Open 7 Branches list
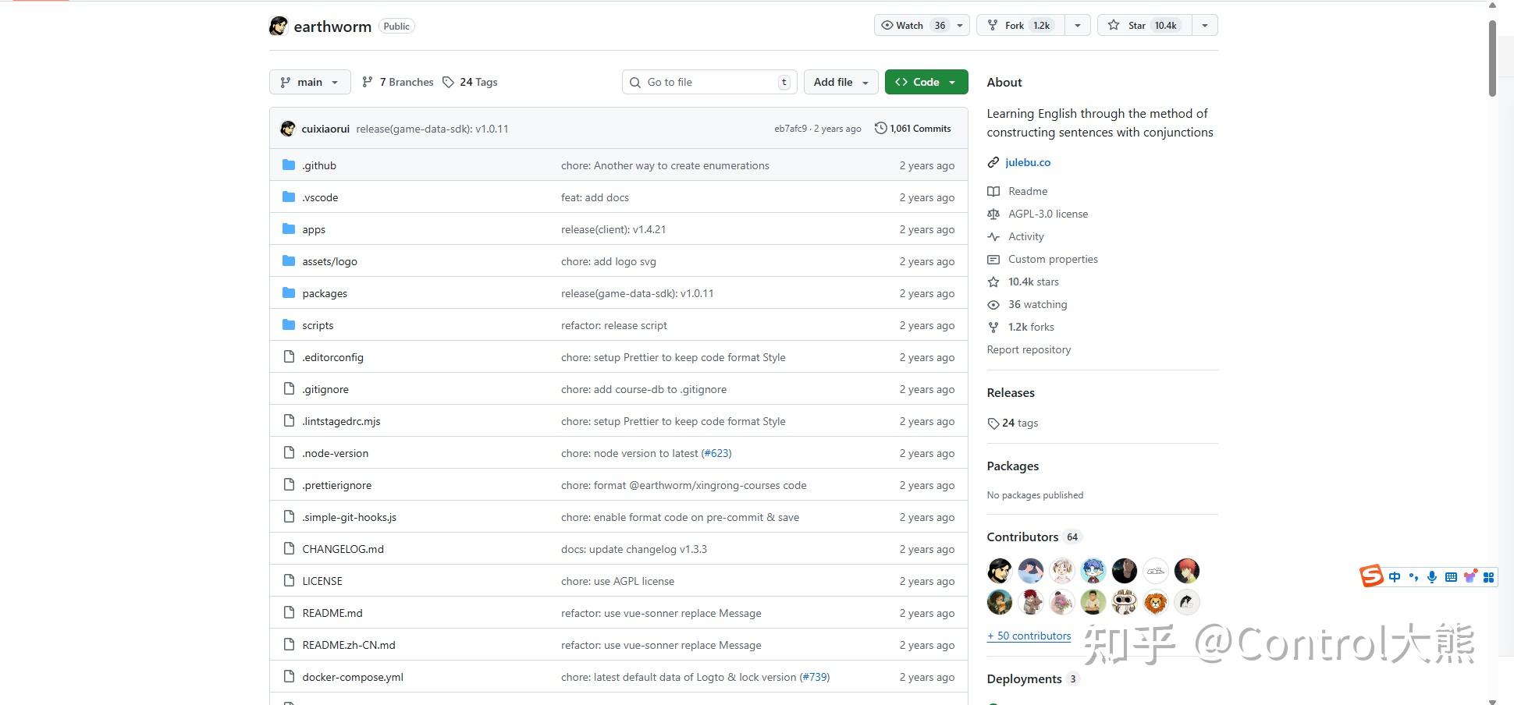Image resolution: width=1514 pixels, height=705 pixels. coord(398,82)
